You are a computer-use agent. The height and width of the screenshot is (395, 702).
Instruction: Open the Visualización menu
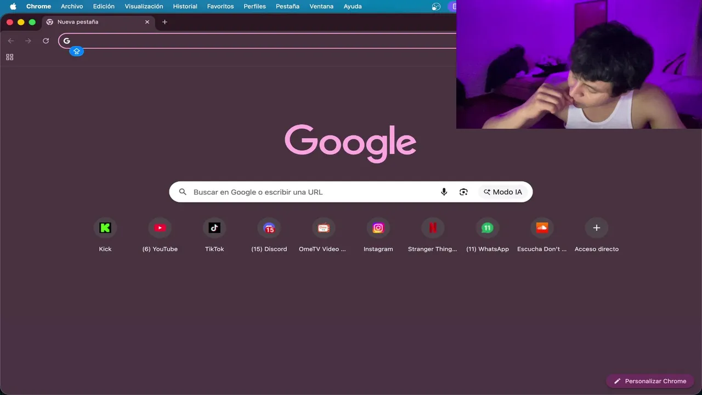[x=144, y=7]
